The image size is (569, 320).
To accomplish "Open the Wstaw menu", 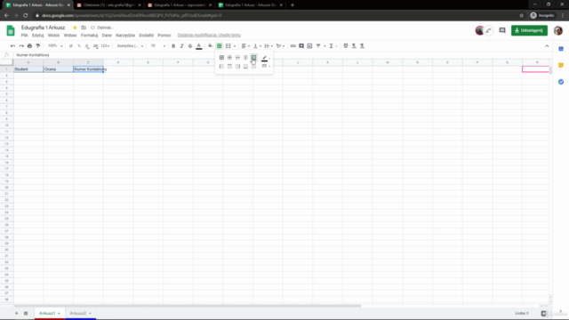I will tap(70, 36).
